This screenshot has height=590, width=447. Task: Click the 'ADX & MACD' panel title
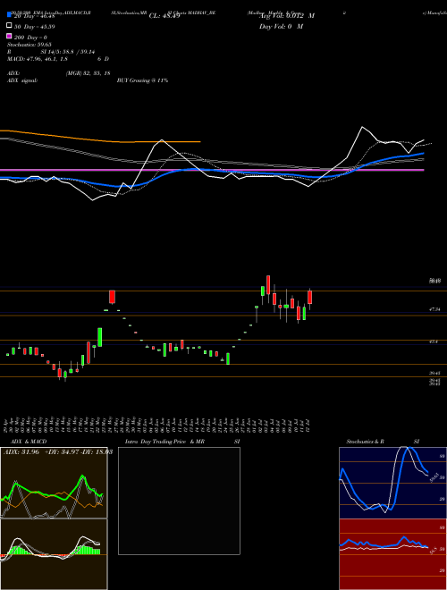click(x=29, y=442)
